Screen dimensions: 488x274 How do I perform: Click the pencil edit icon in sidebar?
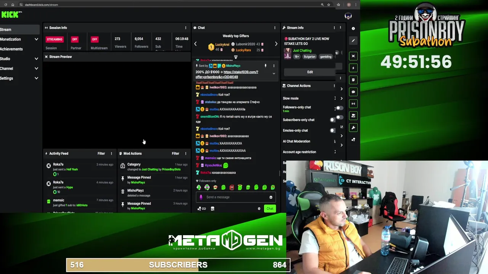(353, 40)
